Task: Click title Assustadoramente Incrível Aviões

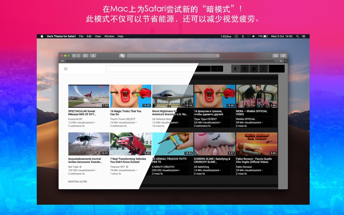Action: 85,160
